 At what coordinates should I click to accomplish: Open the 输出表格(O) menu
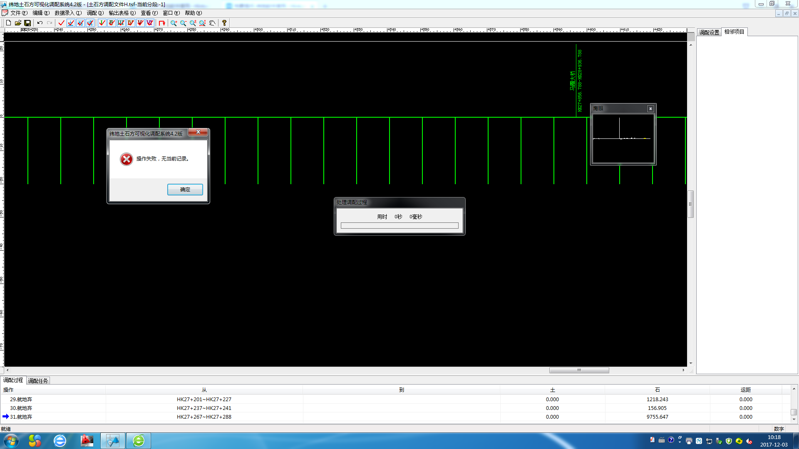click(x=122, y=13)
